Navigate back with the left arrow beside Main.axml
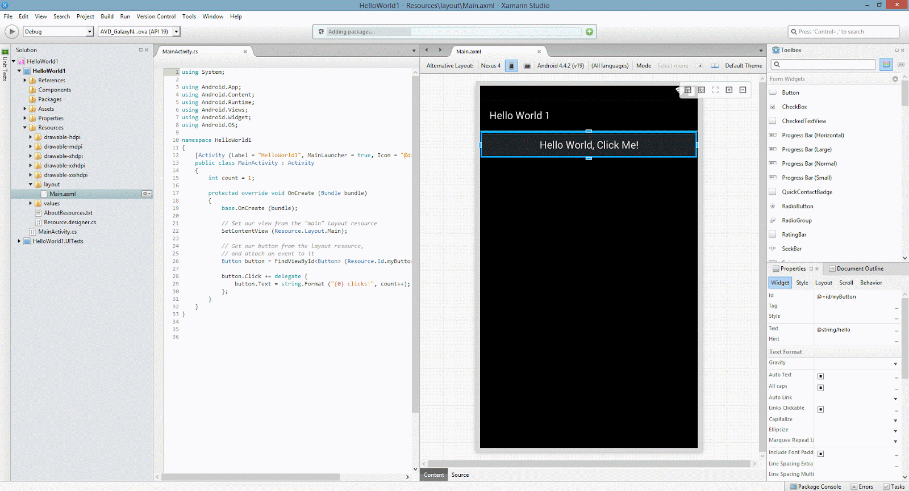Screen dimensions: 909x491 (x=427, y=50)
